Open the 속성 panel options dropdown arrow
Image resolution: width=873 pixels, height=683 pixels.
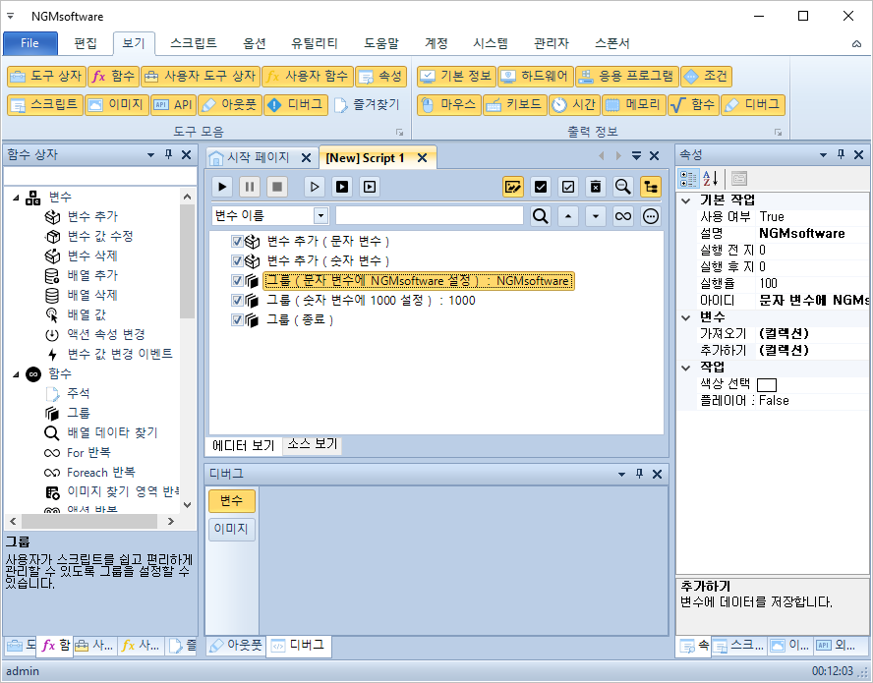pyautogui.click(x=823, y=155)
